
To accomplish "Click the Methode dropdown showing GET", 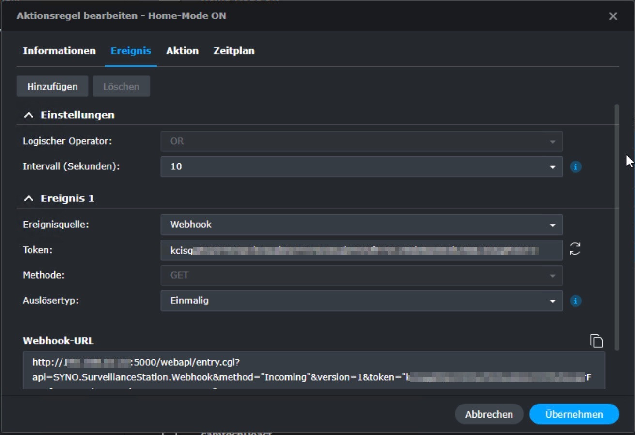I will [x=361, y=275].
